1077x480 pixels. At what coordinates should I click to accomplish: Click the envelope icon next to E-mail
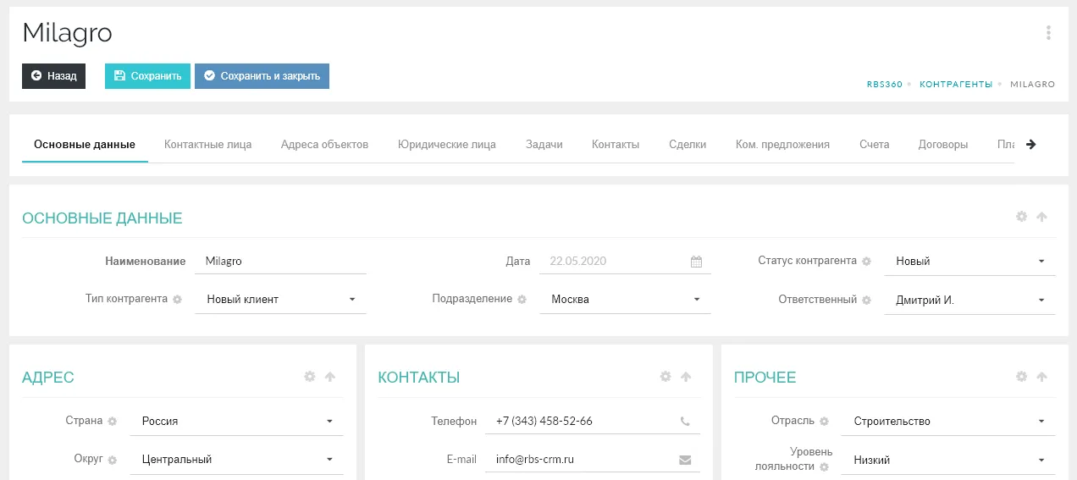pyautogui.click(x=685, y=461)
